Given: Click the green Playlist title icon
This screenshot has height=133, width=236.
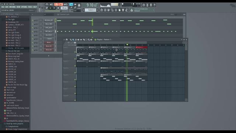Looking at the screenshot, I should coord(95,40).
